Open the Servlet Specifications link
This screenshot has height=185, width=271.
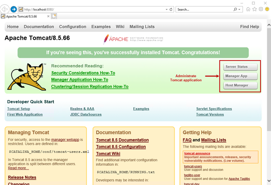214,109
